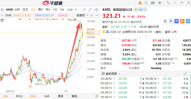Select the drawing pencil tool

[x=84, y=10]
